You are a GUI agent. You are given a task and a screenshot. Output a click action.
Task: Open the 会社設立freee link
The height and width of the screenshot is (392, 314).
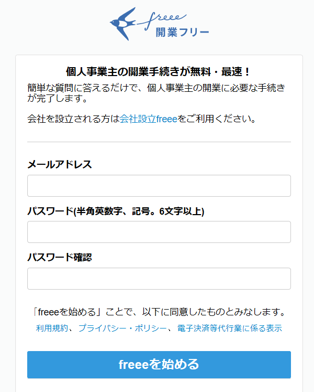149,119
